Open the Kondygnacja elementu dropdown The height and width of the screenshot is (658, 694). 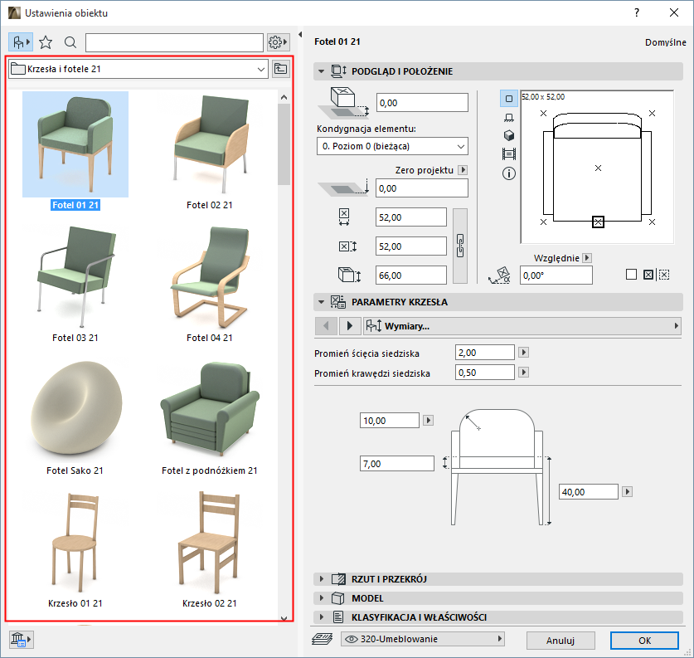coord(392,146)
